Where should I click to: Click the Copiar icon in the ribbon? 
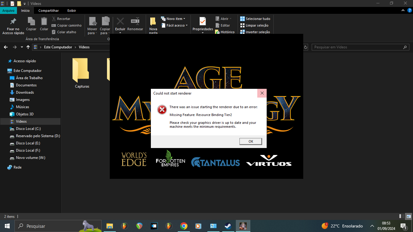tap(31, 22)
